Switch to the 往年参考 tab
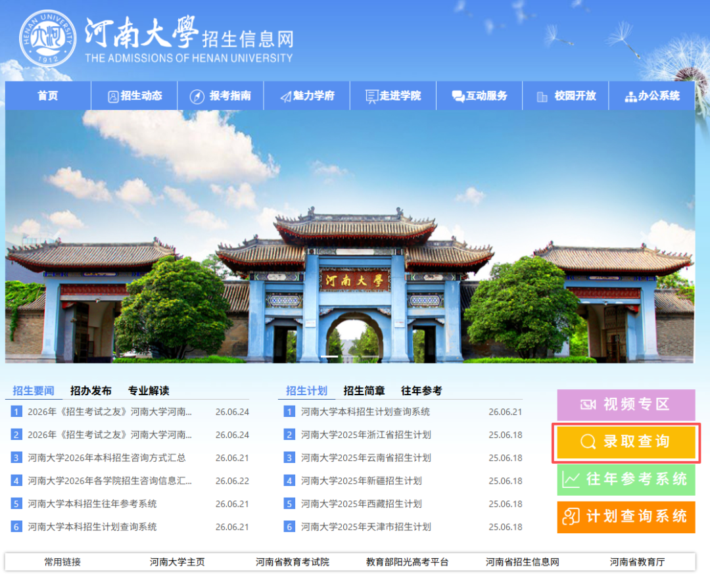Viewport: 710px width, 580px height. (x=421, y=391)
